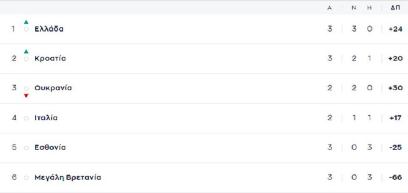Image resolution: width=408 pixels, height=193 pixels.
Task: Sort by the Α column header
Action: tap(329, 8)
